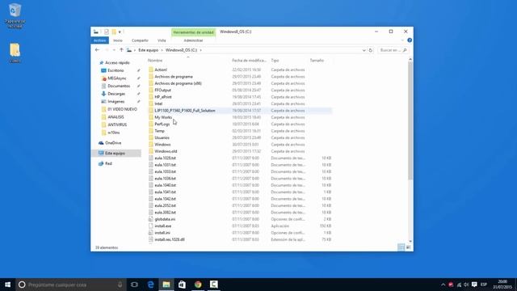Select the Archivos de programa folder
Screen dimensions: 517x291
[174, 77]
